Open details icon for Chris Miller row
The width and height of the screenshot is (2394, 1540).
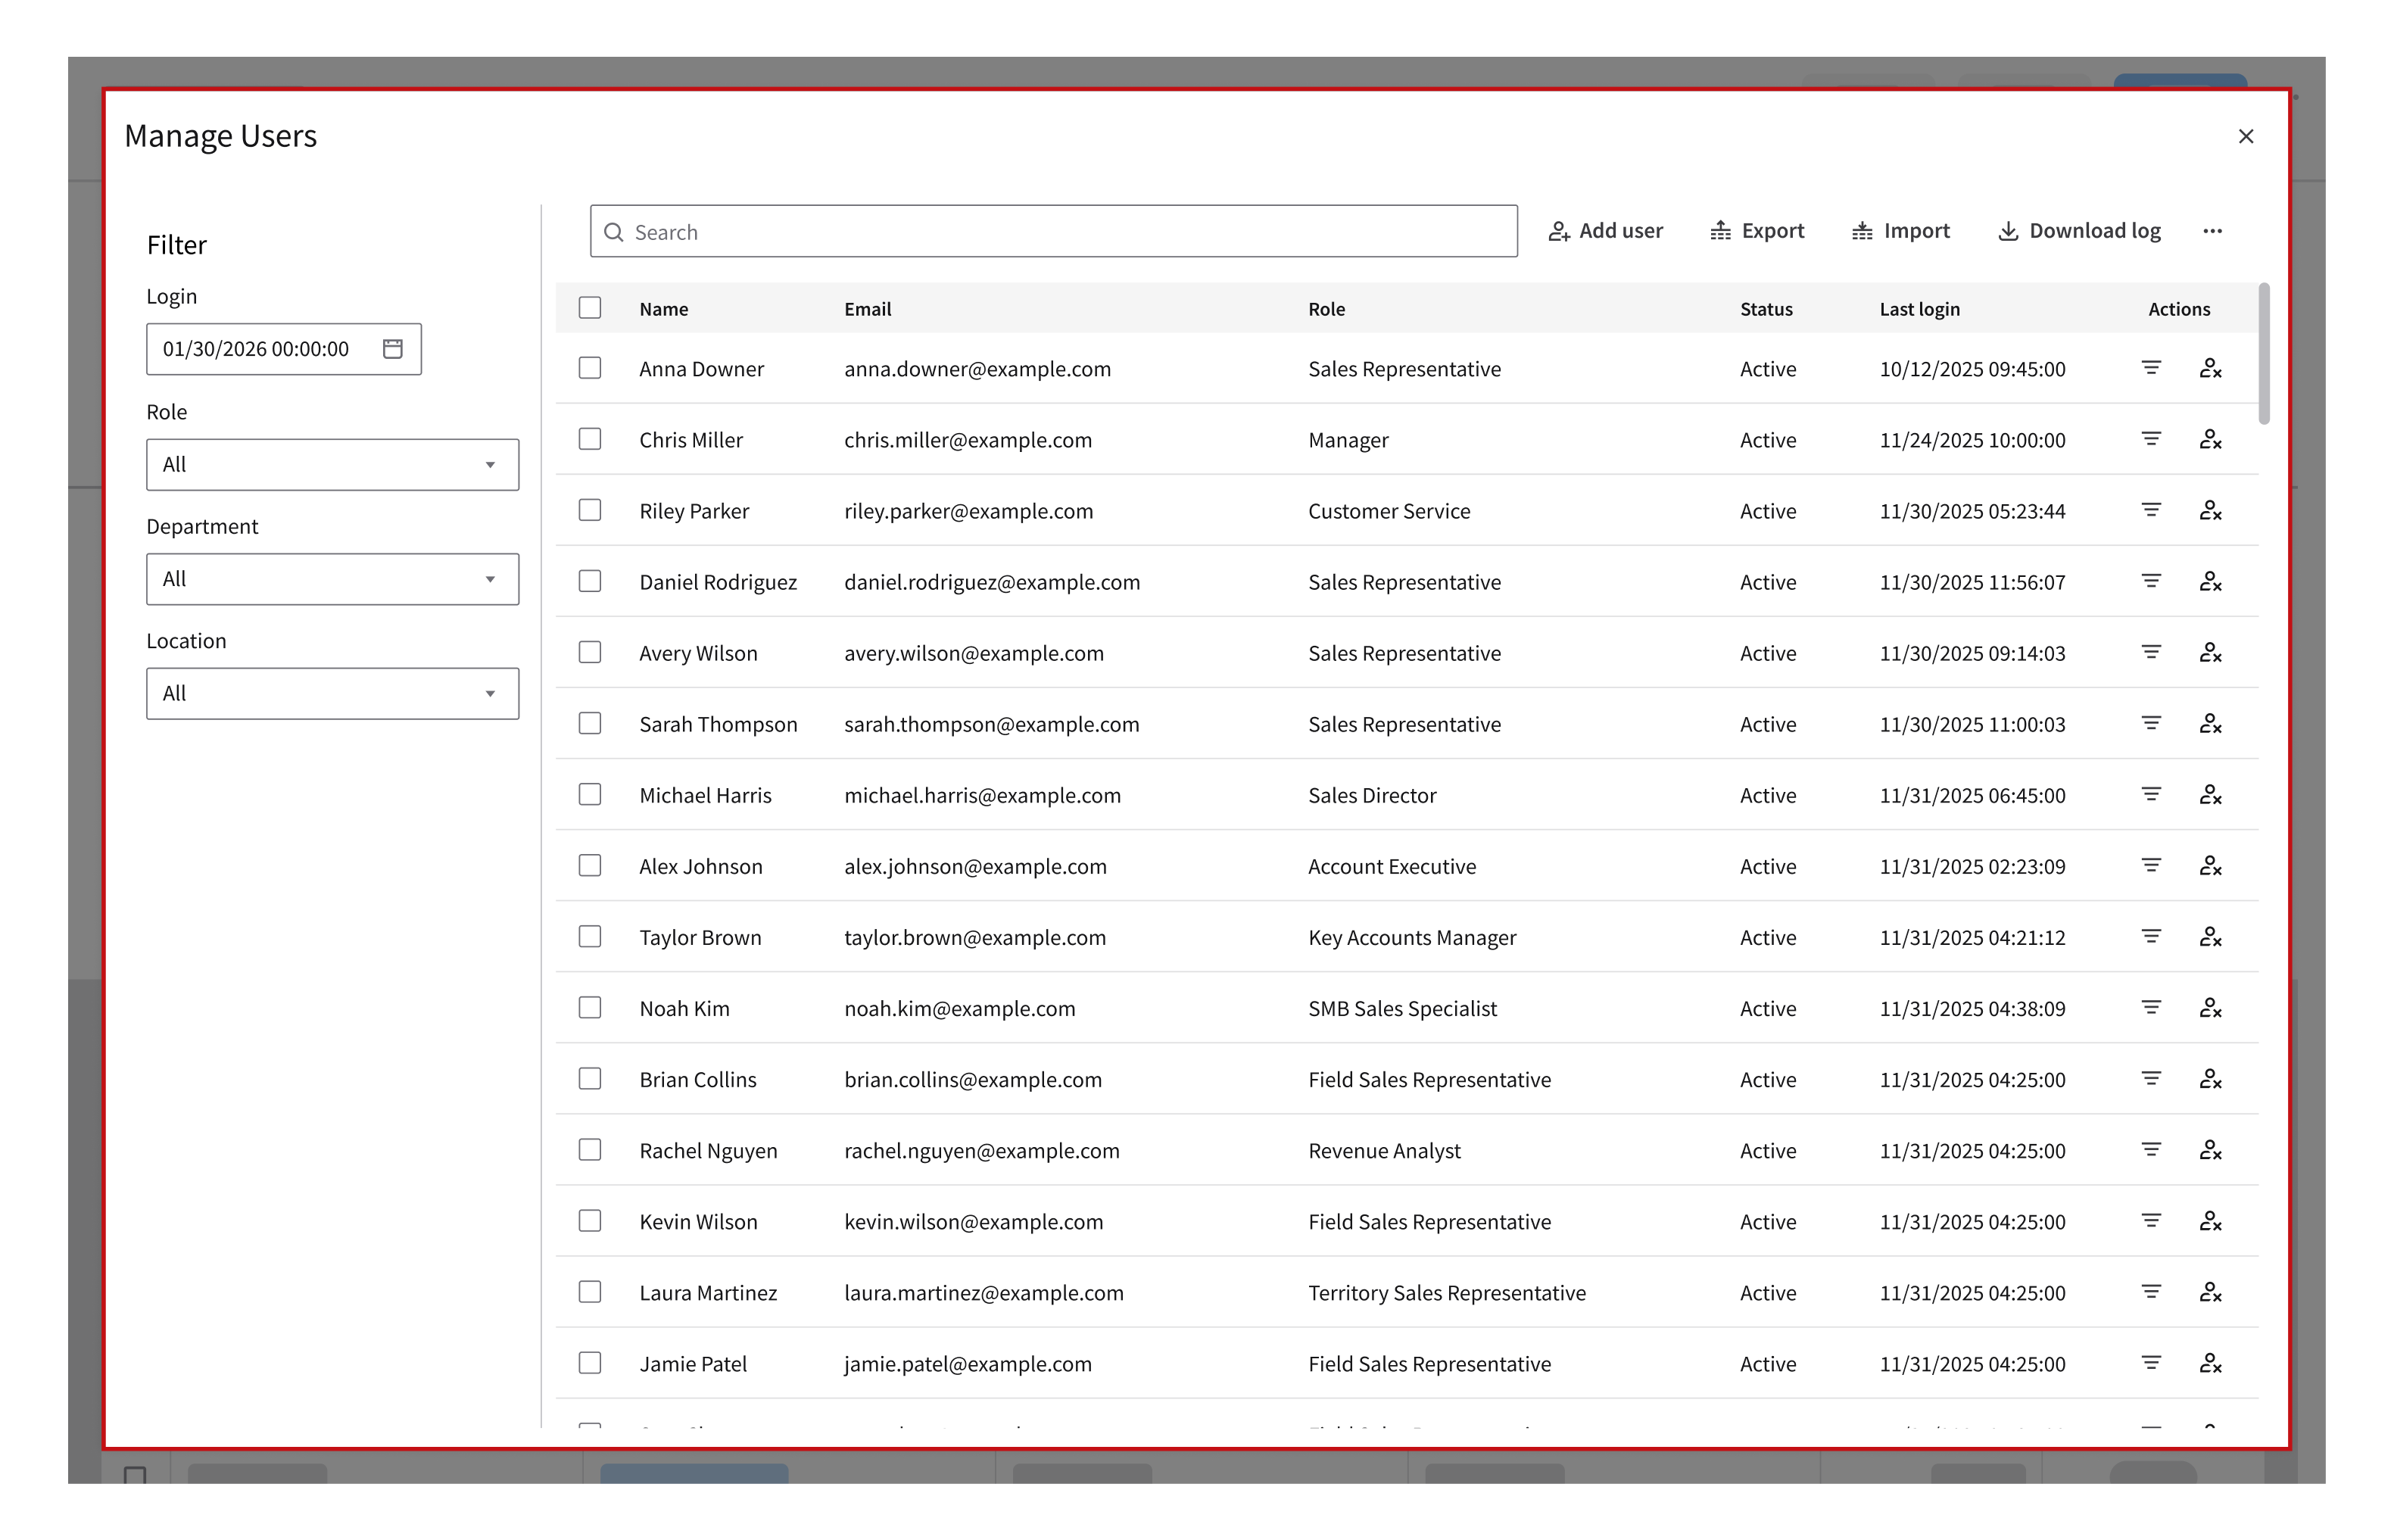(x=2151, y=439)
